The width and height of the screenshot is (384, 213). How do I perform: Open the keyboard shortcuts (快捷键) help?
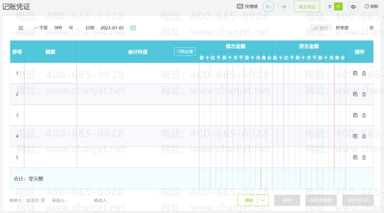point(247,6)
